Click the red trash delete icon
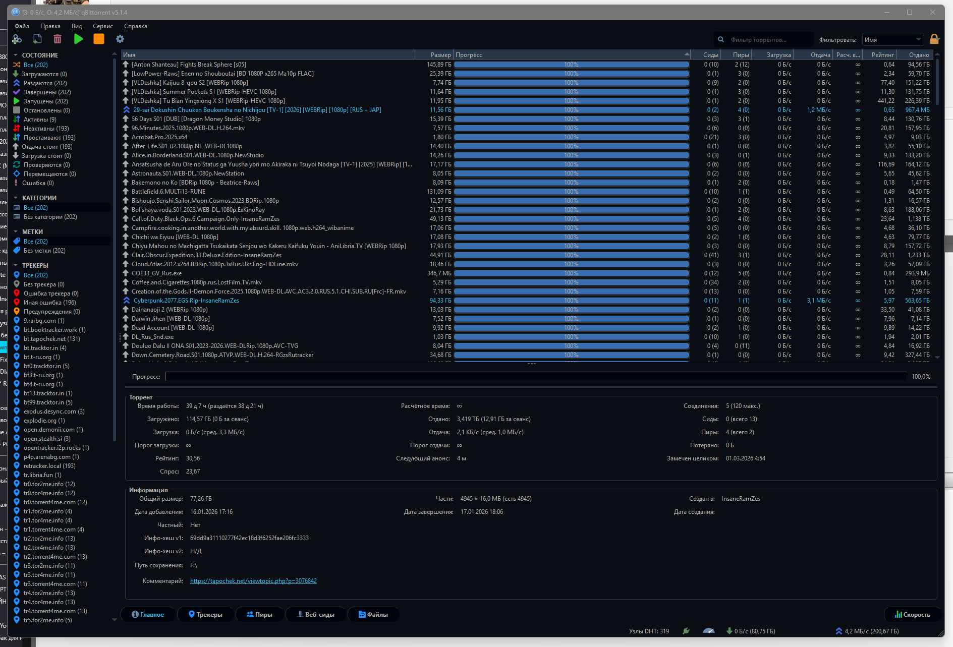The height and width of the screenshot is (647, 953). click(58, 39)
